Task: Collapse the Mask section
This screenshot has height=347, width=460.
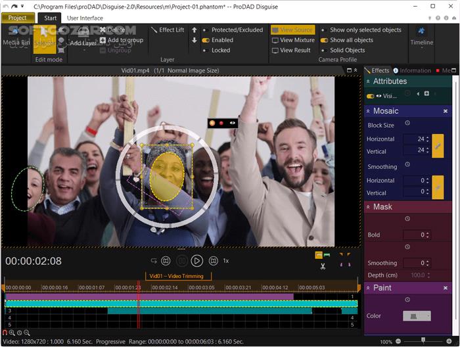Action: click(368, 207)
